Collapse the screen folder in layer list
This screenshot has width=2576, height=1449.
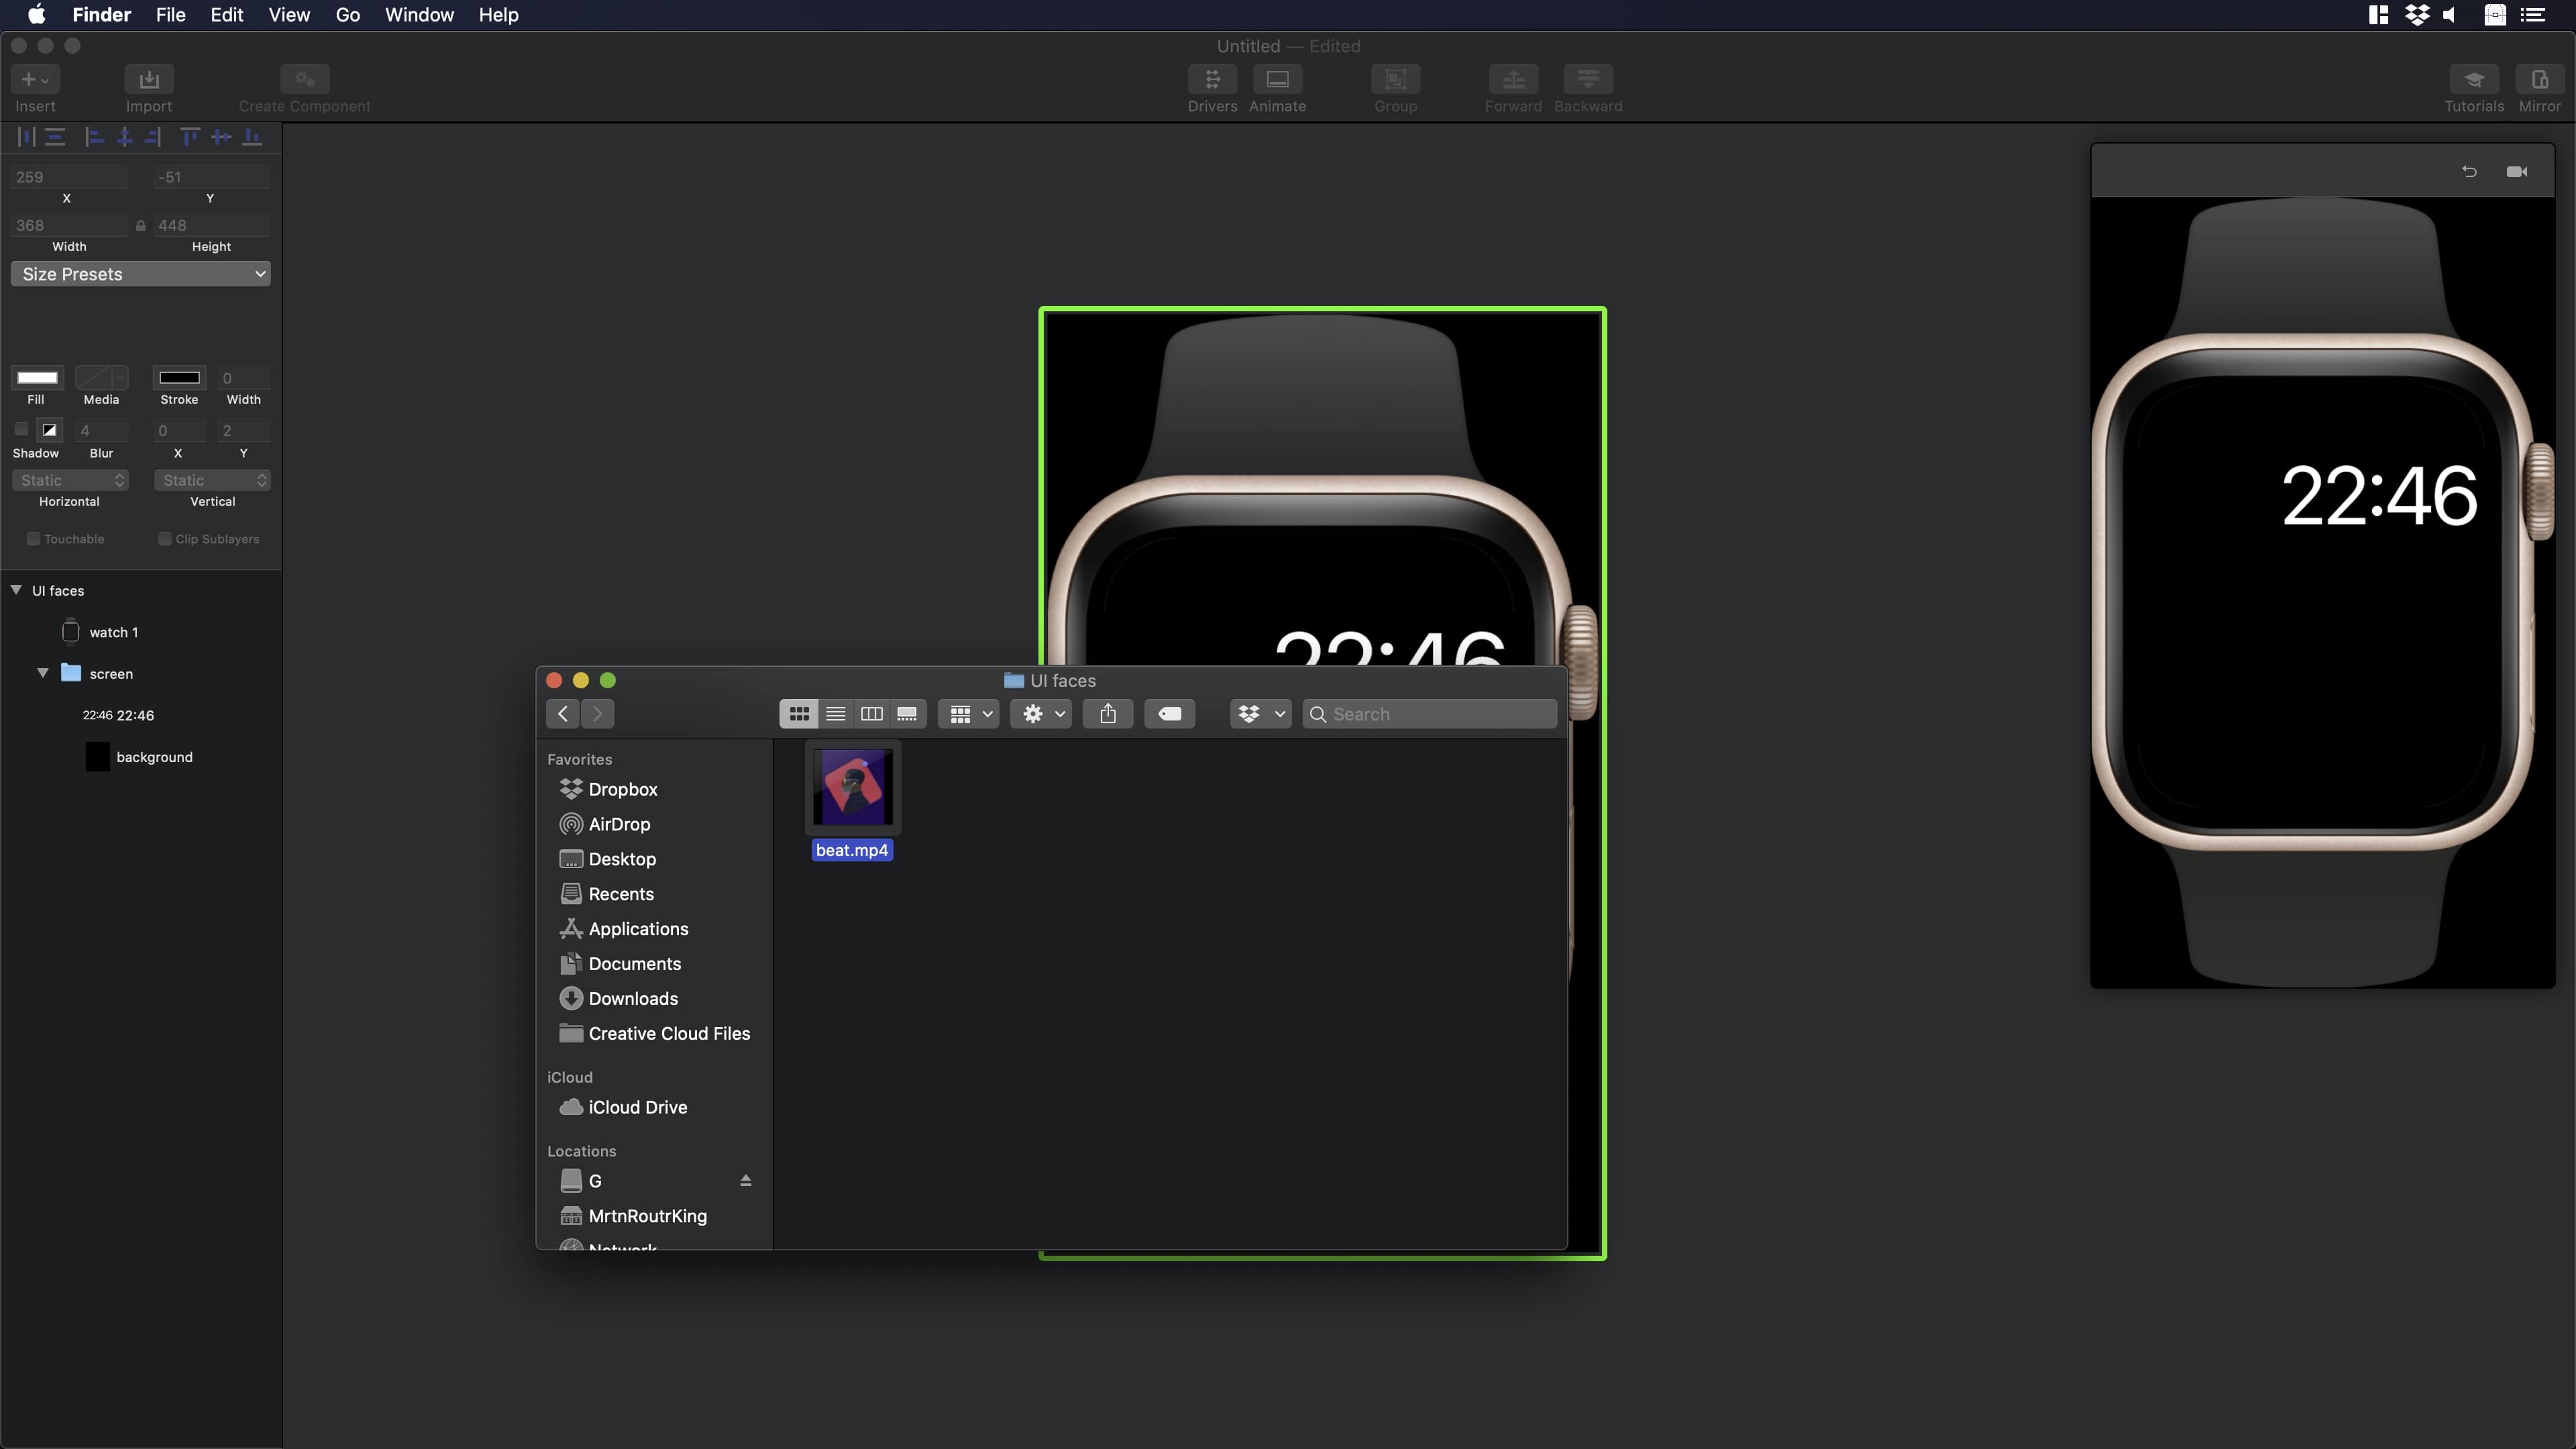point(43,673)
